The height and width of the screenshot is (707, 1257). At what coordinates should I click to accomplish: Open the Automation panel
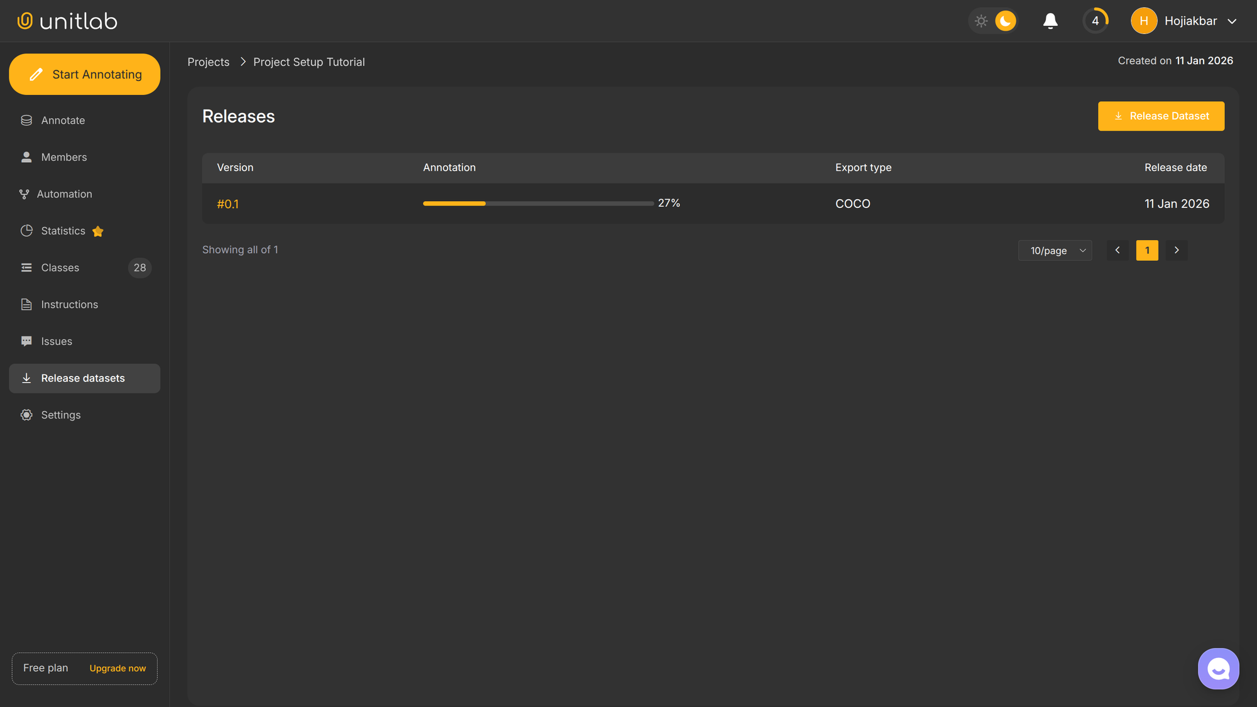(65, 194)
